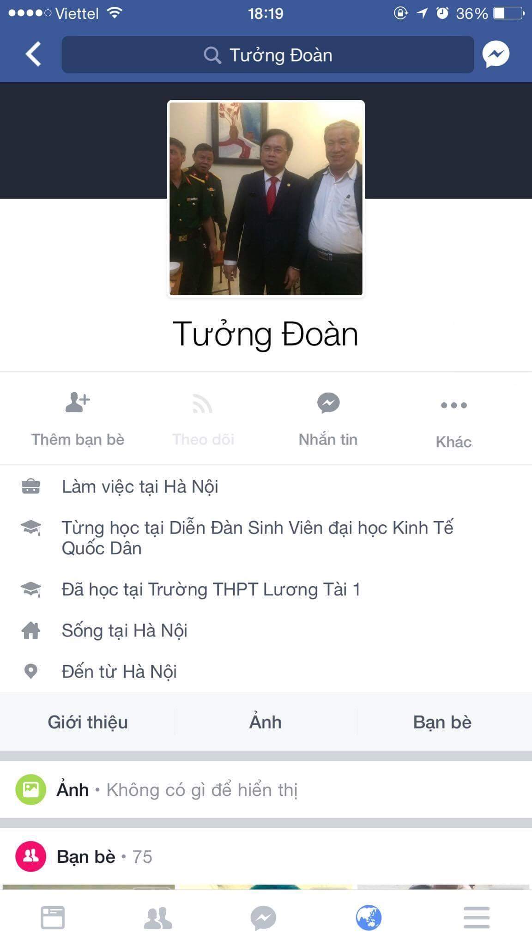Screen dimensions: 532x946
Task: Tap the green Ảnh photos section icon
Action: click(30, 789)
